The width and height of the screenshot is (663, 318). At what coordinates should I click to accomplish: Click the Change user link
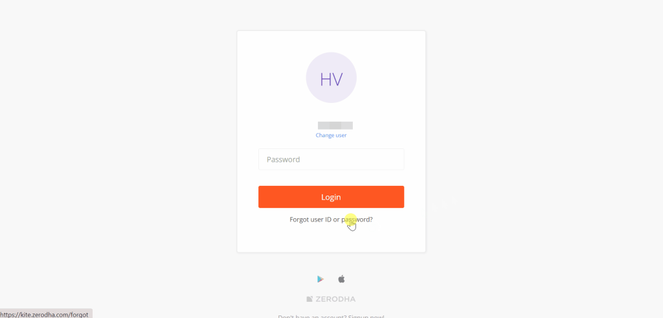point(331,135)
